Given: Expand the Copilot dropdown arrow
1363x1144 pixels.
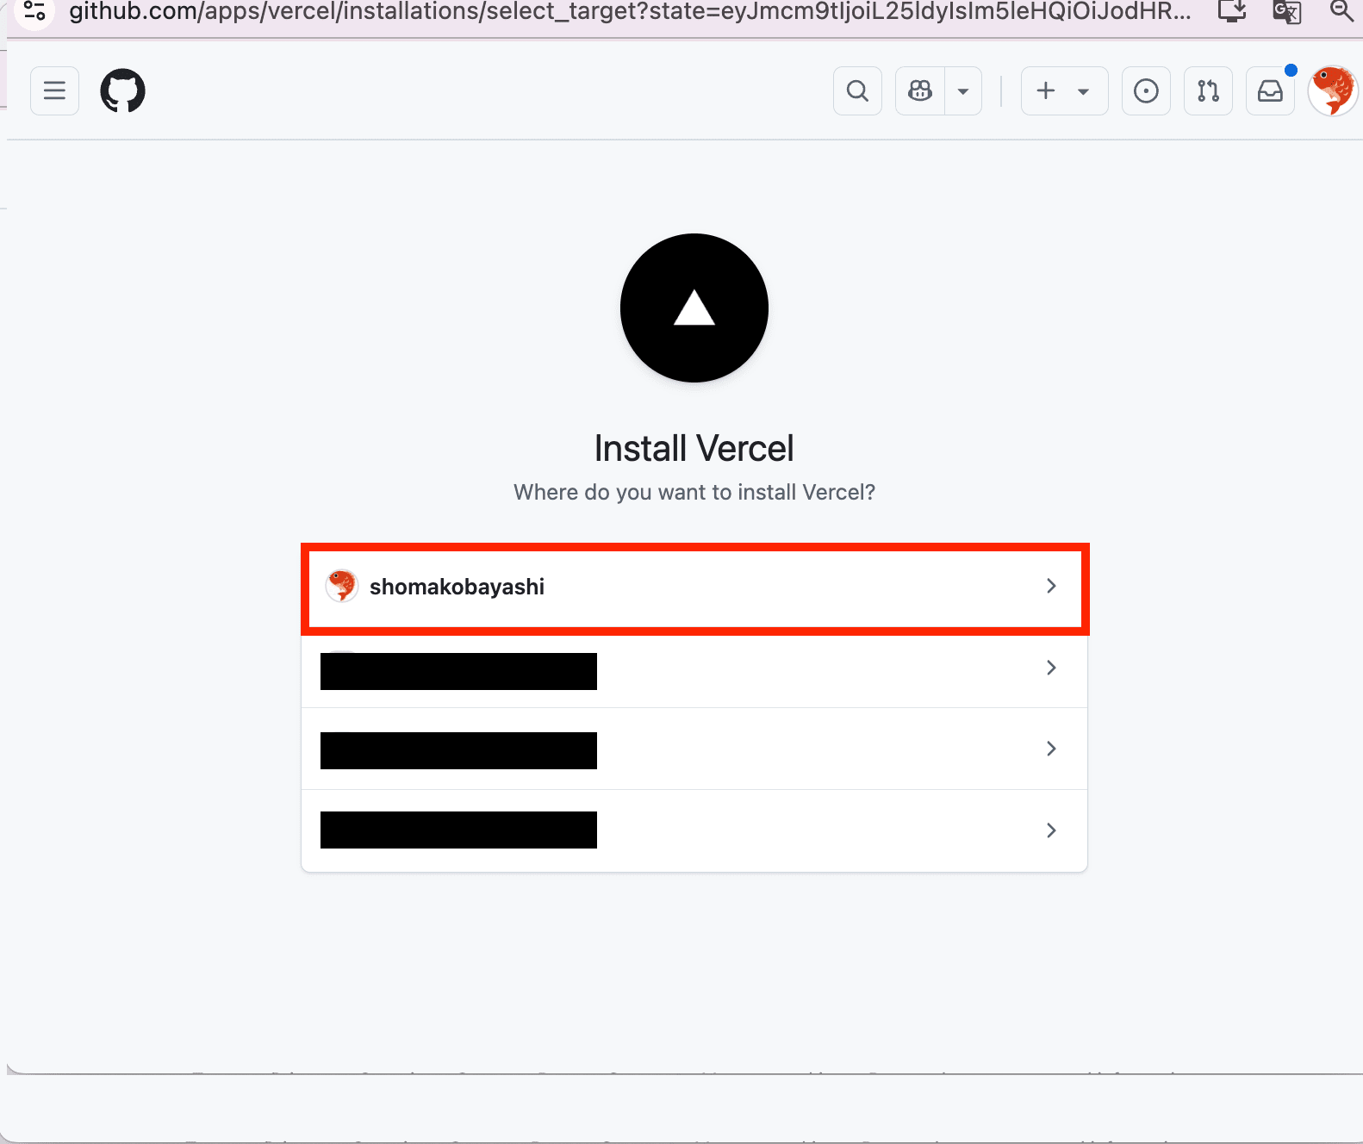Looking at the screenshot, I should (963, 90).
